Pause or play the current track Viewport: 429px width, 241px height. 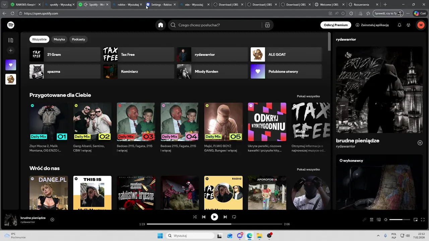(x=214, y=217)
